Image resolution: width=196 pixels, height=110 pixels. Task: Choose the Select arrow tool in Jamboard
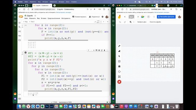point(119,56)
